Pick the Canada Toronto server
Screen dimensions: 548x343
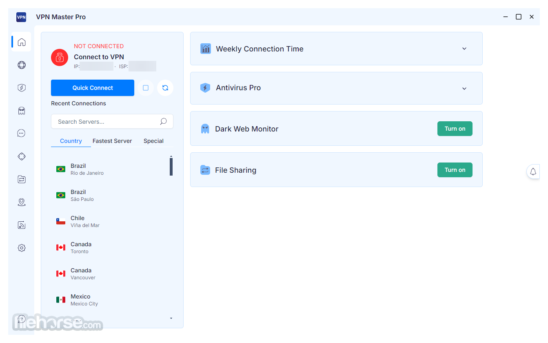(110, 247)
